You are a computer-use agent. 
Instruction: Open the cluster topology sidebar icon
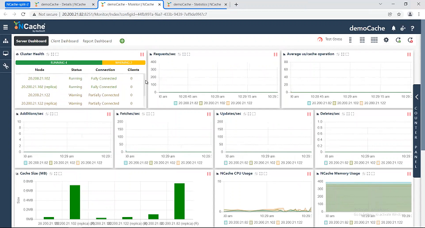pyautogui.click(x=5, y=41)
